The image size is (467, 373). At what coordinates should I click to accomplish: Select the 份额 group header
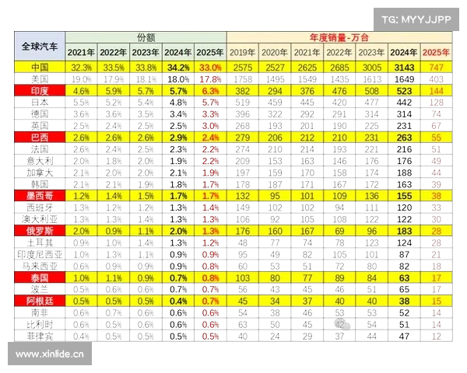tap(146, 37)
